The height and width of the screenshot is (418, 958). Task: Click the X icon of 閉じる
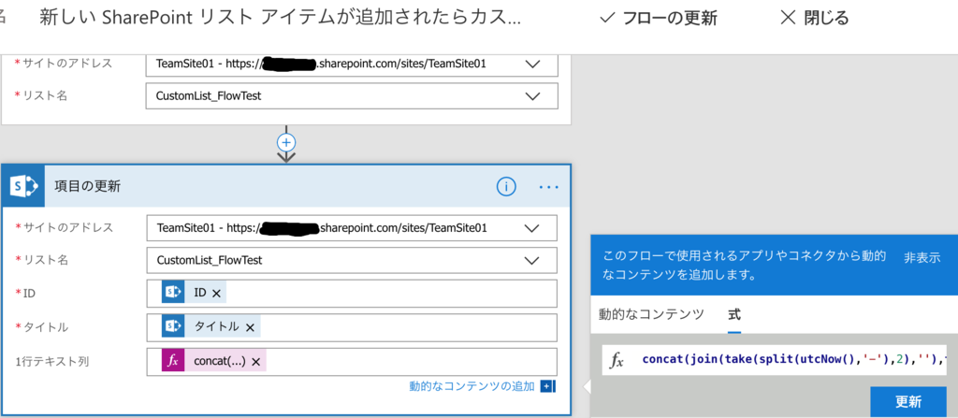[x=788, y=18]
